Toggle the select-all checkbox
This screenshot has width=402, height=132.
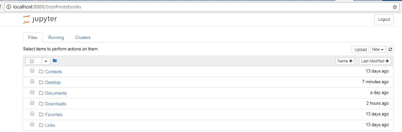pyautogui.click(x=32, y=61)
